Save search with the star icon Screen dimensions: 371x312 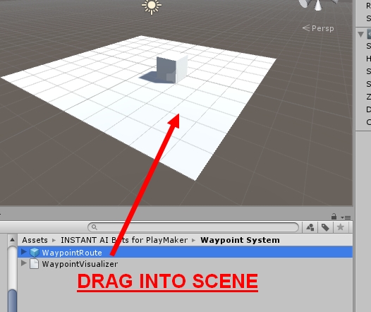pos(341,227)
